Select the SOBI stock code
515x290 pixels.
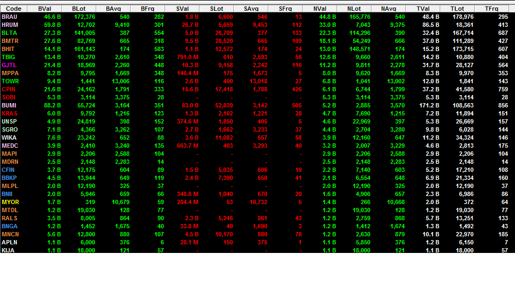coord(9,97)
